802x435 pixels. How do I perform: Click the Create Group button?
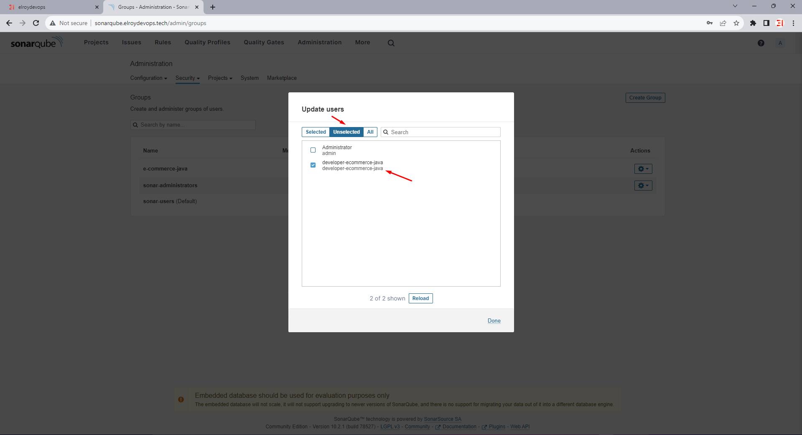(x=645, y=98)
